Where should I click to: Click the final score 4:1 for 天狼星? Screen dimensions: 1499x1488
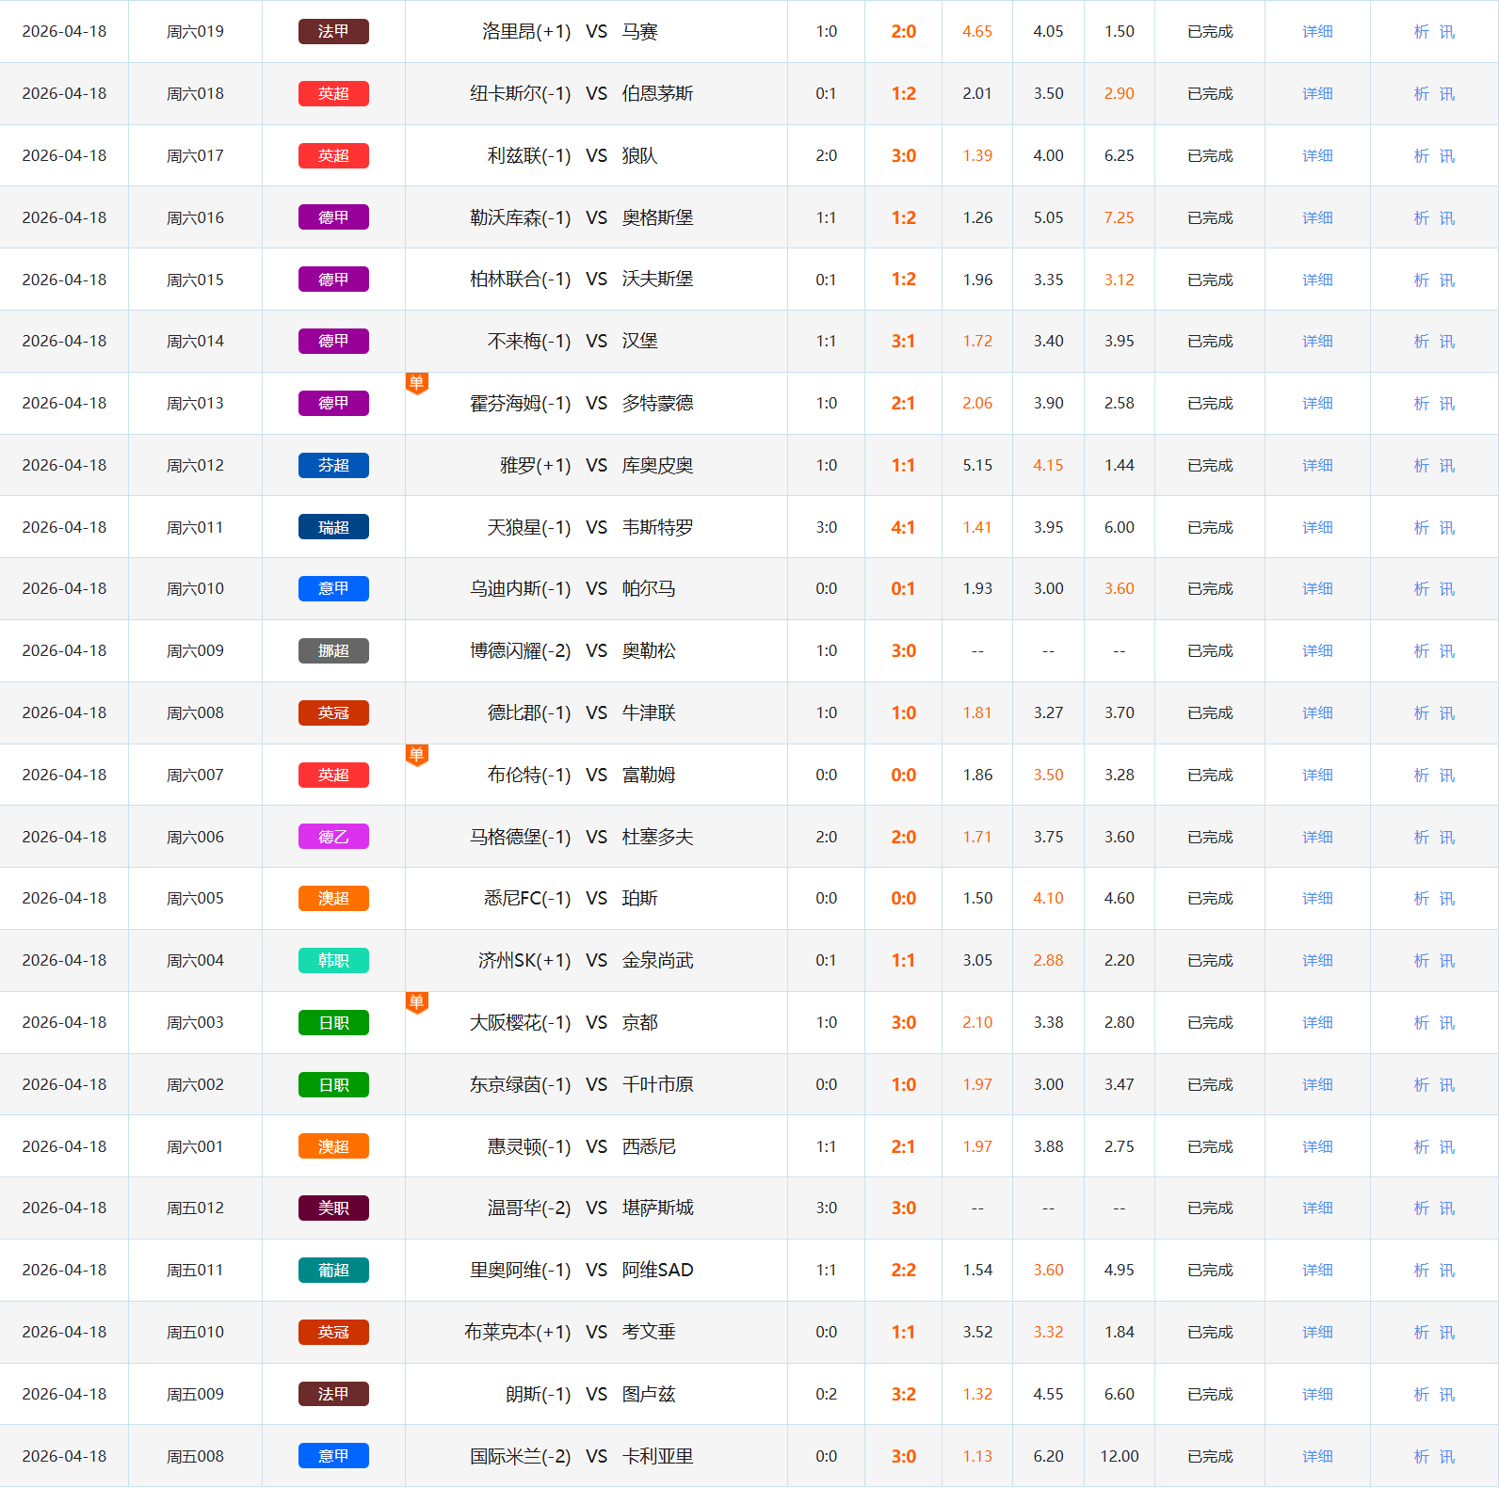coord(902,527)
